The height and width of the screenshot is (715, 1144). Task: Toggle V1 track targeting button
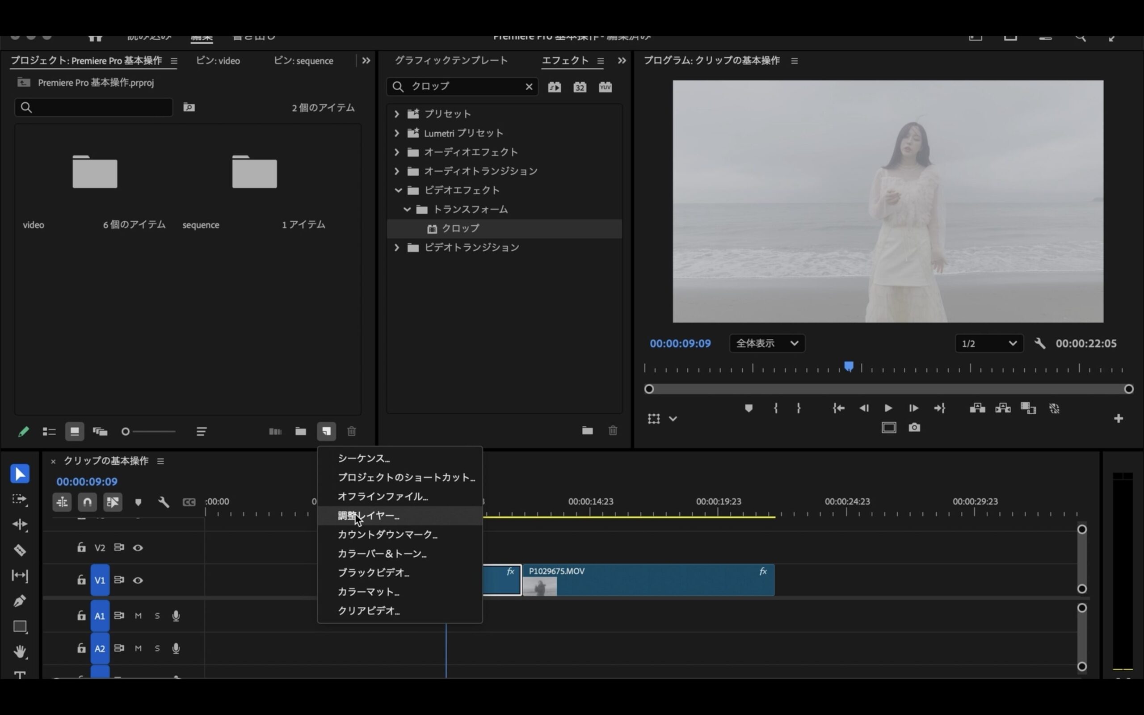coord(100,580)
